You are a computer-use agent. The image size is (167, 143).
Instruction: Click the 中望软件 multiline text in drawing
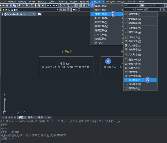[x=65, y=64]
